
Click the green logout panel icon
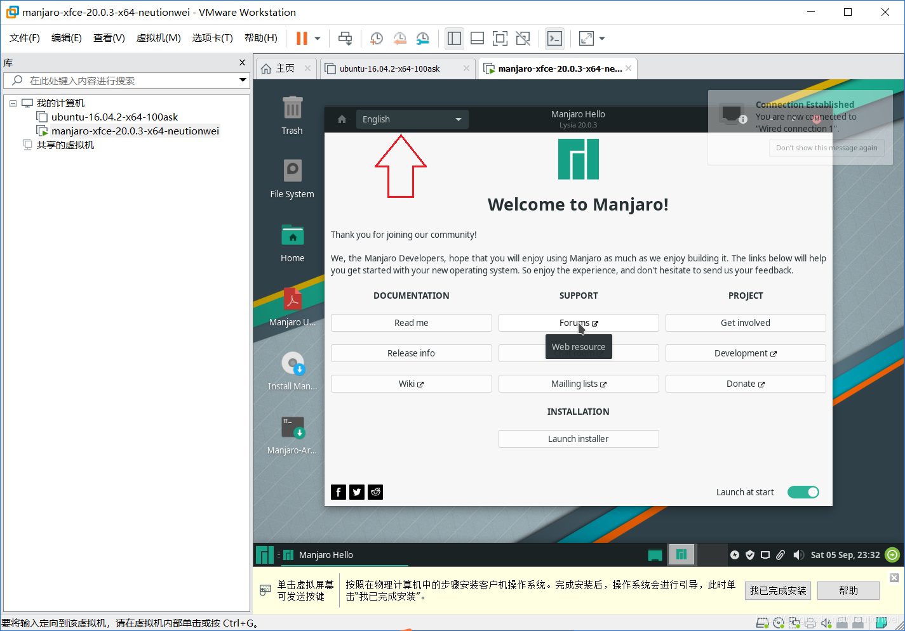tap(892, 555)
